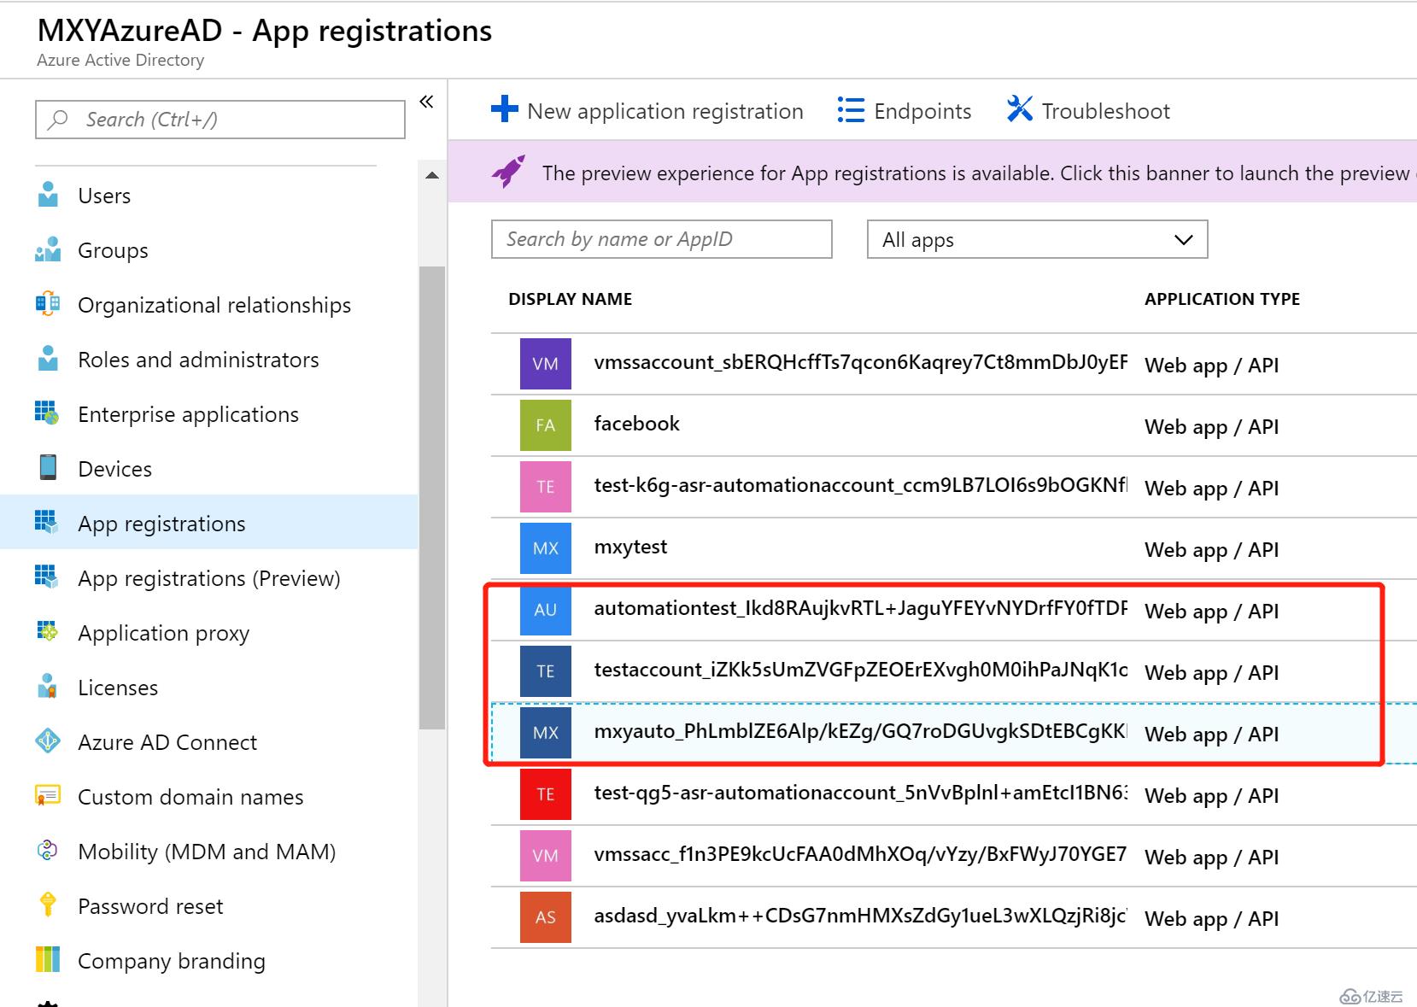1417x1007 pixels.
Task: Open Password reset section
Action: coord(209,906)
